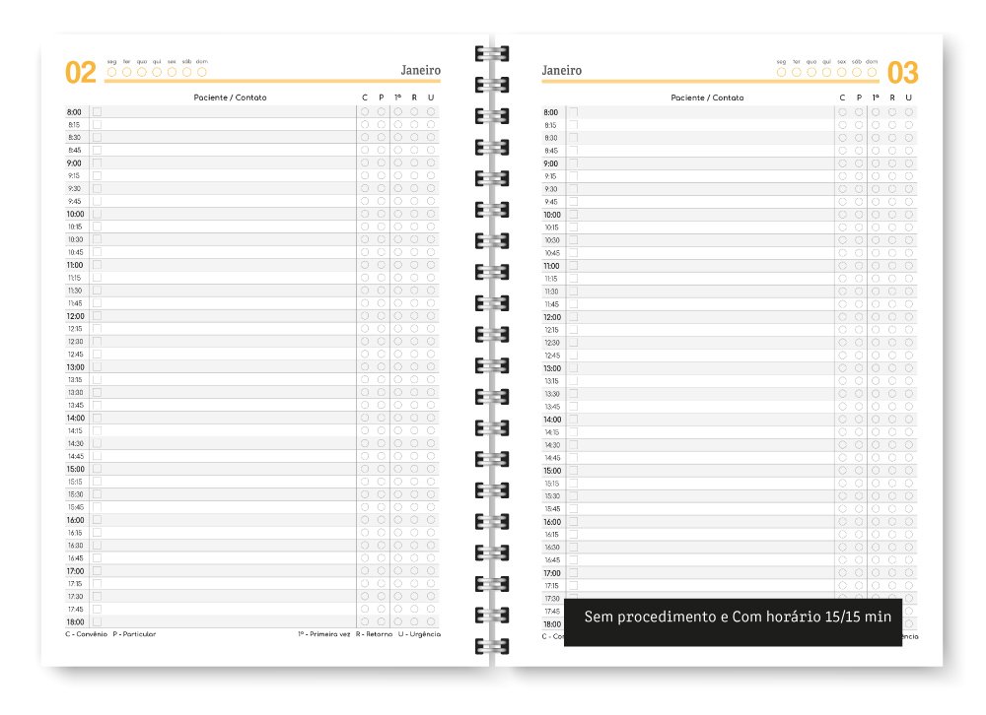Check the 12:00 checkbox on the day 03 page
Screen dimensions: 986x715
[x=574, y=317]
